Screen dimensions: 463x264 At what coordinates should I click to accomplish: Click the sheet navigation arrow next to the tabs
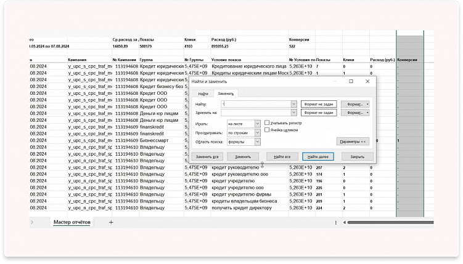click(31, 222)
